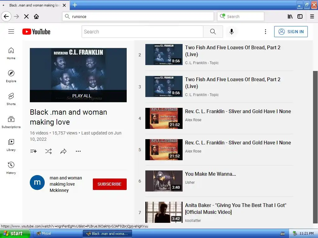Open History in YouTube sidebar
The width and height of the screenshot is (318, 238).
(11, 168)
